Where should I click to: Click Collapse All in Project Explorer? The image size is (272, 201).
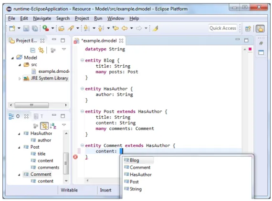point(32,50)
